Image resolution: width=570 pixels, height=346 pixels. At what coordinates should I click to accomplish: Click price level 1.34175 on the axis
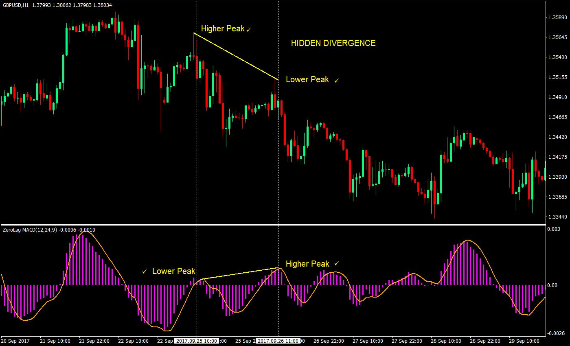[x=558, y=157]
